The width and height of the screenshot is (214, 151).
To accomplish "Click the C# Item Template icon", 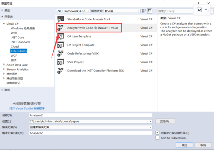I will click(61, 36).
